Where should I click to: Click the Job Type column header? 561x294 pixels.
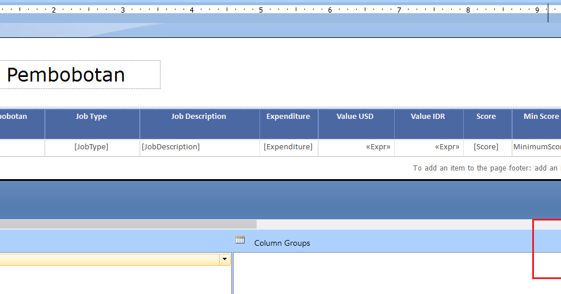pyautogui.click(x=92, y=124)
